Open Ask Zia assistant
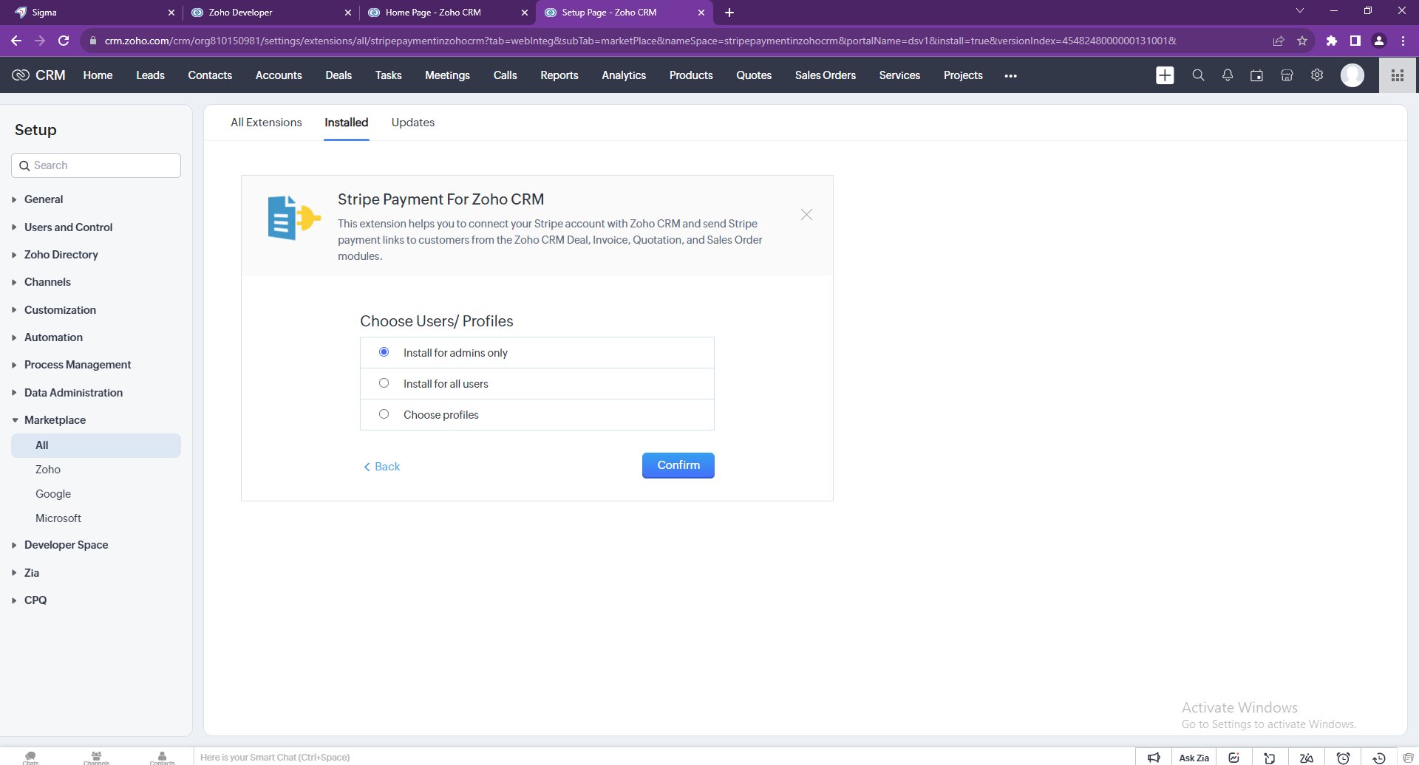1419x765 pixels. coord(1194,758)
